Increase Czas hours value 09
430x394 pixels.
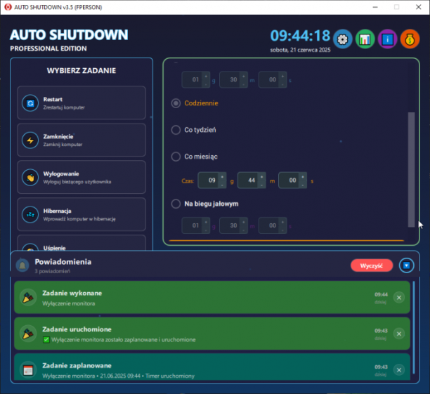pos(222,177)
